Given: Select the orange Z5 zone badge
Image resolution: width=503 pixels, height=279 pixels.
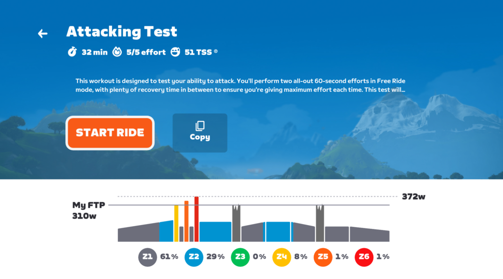Looking at the screenshot, I should (323, 257).
